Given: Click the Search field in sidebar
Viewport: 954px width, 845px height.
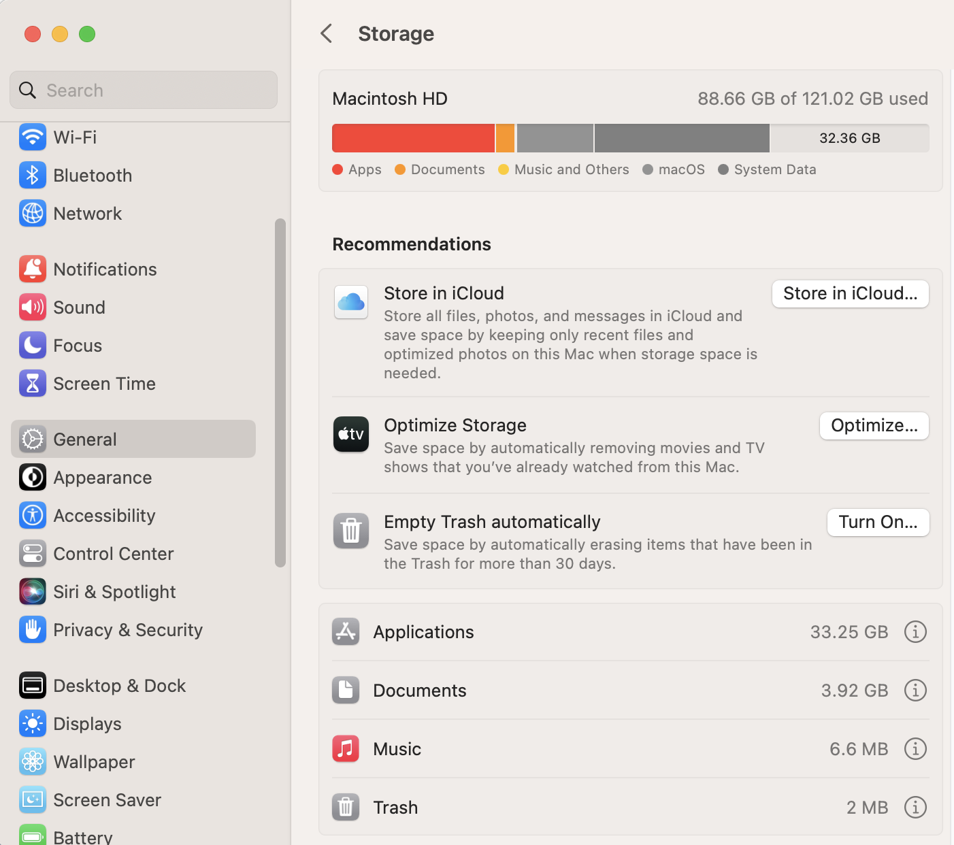Looking at the screenshot, I should tap(144, 90).
